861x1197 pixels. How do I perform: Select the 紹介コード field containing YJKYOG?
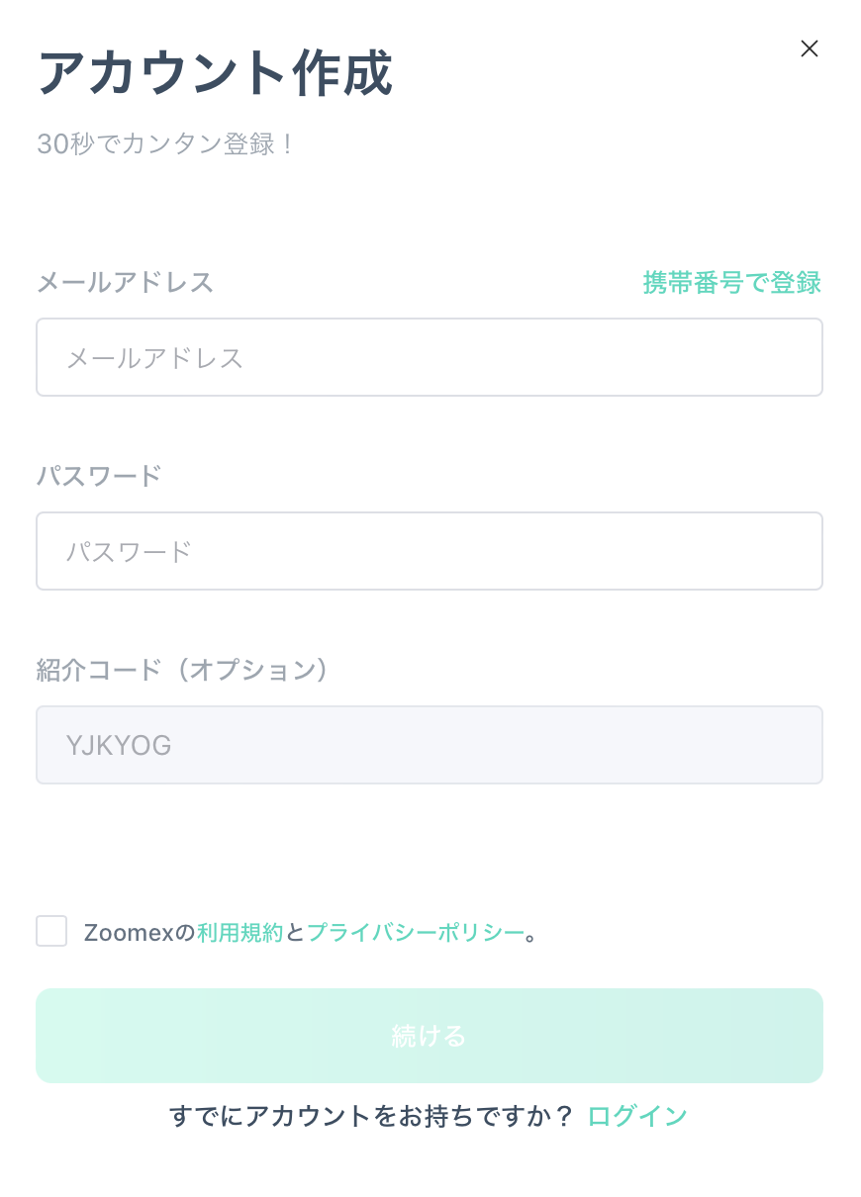point(430,745)
